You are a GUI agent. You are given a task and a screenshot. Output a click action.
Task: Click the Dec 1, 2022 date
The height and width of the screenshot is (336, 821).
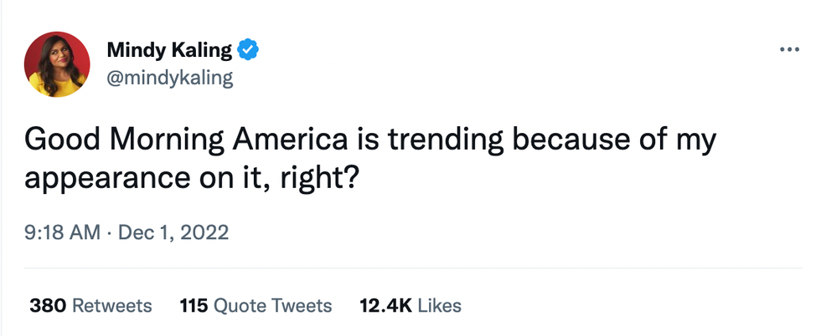pos(174,232)
